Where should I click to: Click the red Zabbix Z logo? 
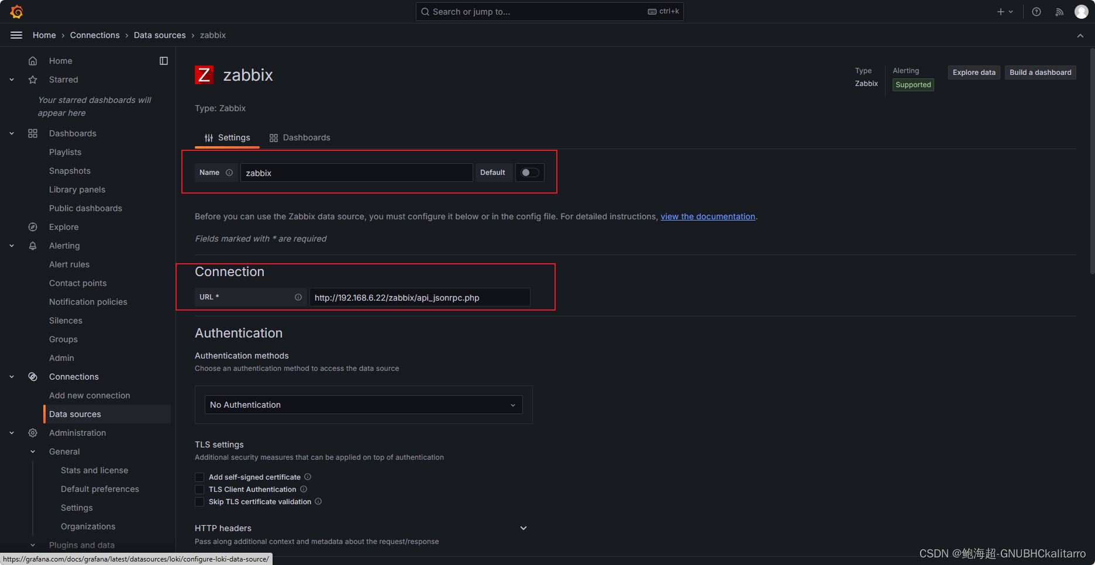coord(204,75)
